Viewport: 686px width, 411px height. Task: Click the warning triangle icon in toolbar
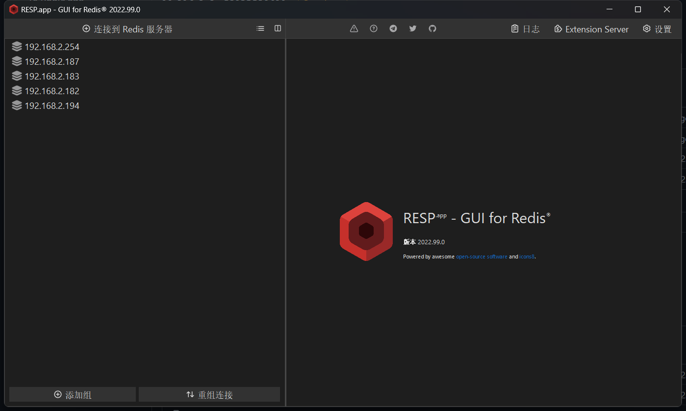pos(354,29)
